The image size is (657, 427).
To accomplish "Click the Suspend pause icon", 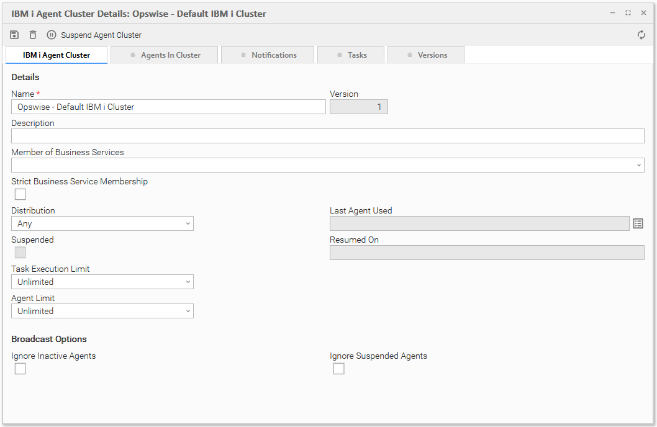I will pyautogui.click(x=52, y=35).
